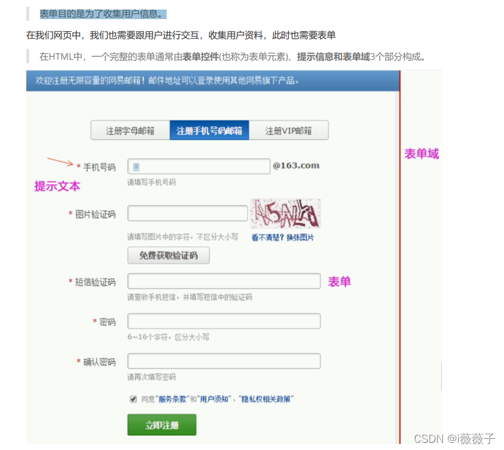The height and width of the screenshot is (450, 504).
Task: Click the 手机号码 input field
Action: pyautogui.click(x=199, y=166)
